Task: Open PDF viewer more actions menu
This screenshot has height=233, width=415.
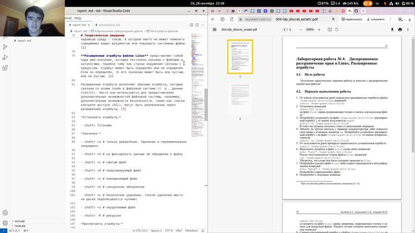Action: pos(408,30)
